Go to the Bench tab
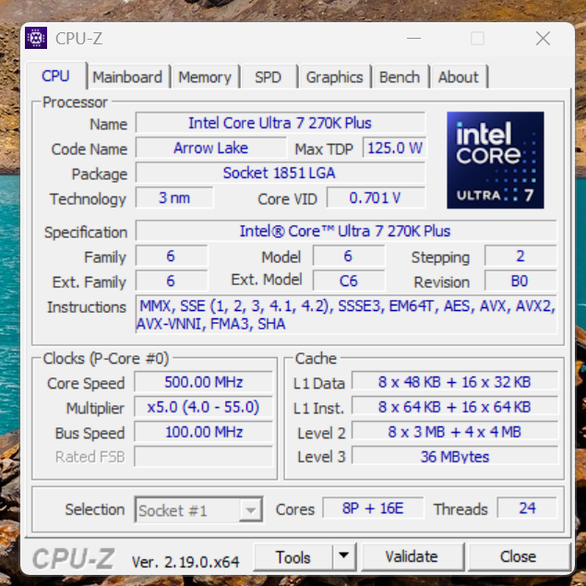Viewport: 586px width, 586px height. (x=400, y=77)
